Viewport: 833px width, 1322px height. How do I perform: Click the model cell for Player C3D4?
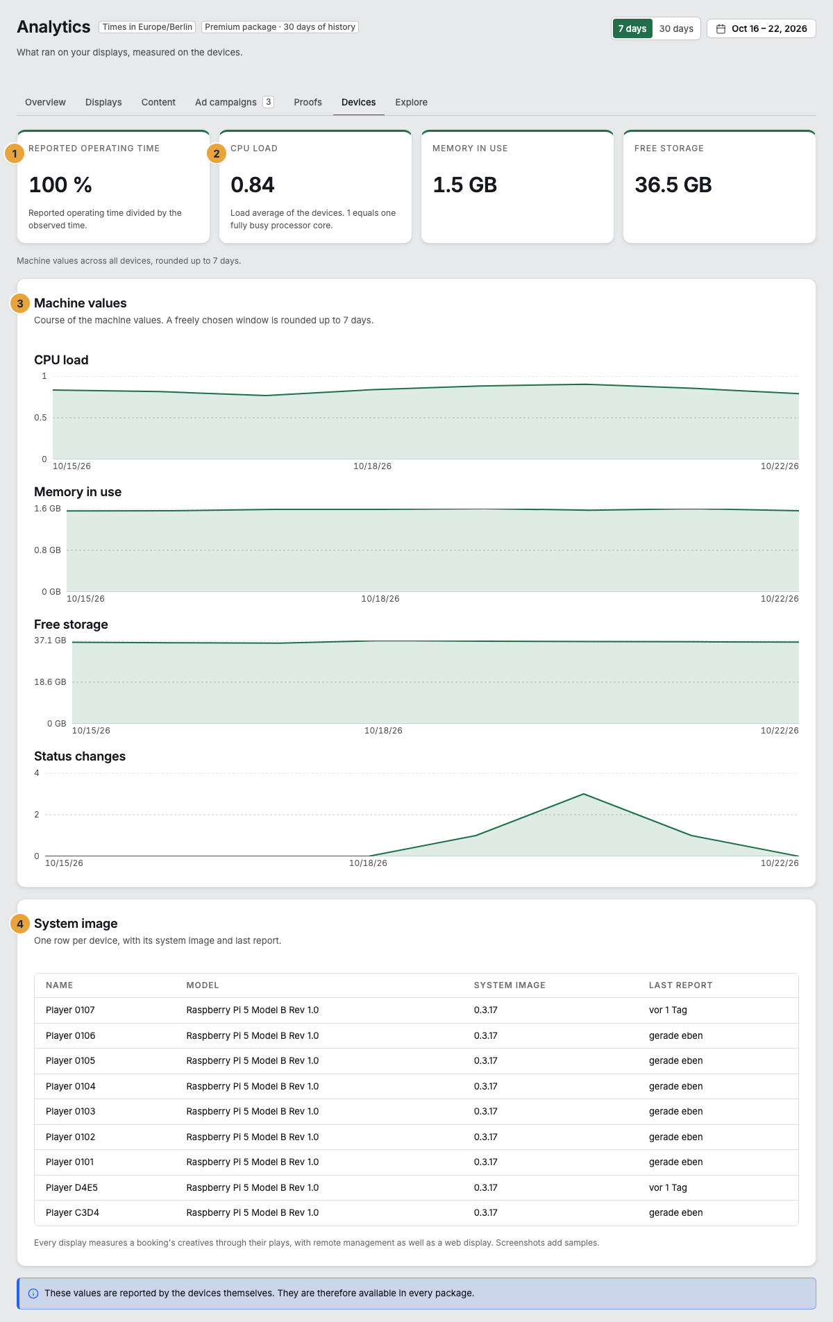pyautogui.click(x=253, y=1213)
